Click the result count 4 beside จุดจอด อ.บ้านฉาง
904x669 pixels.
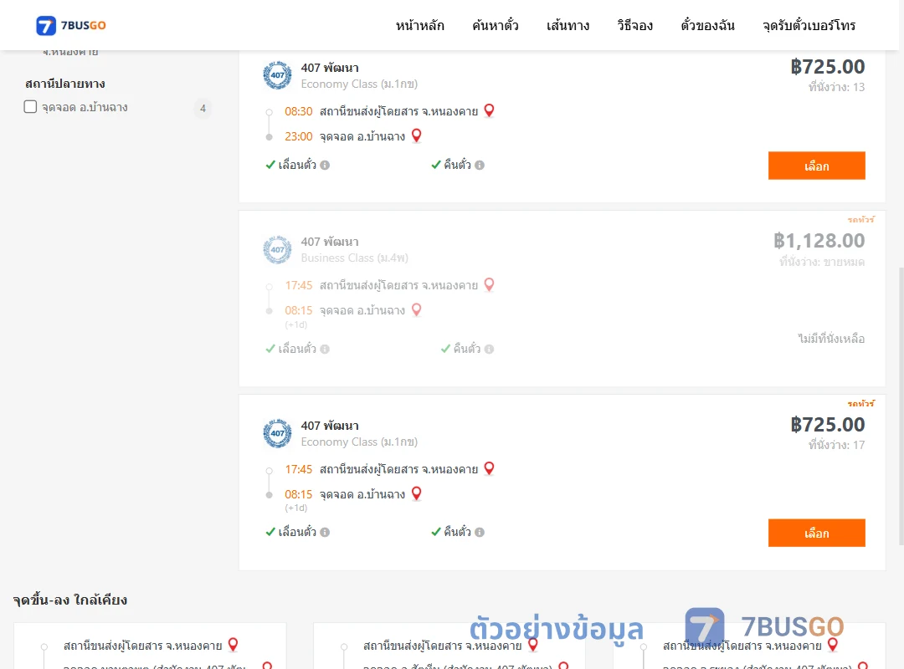pos(203,109)
